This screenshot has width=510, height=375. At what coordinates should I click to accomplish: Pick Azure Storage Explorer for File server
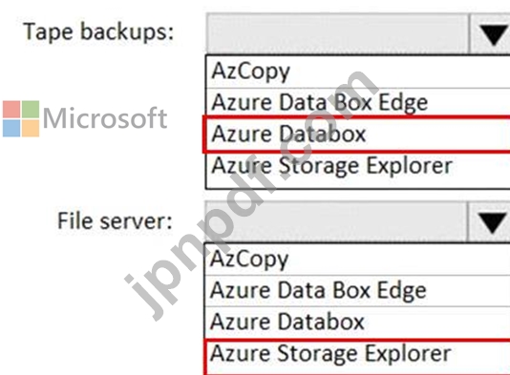point(356,357)
